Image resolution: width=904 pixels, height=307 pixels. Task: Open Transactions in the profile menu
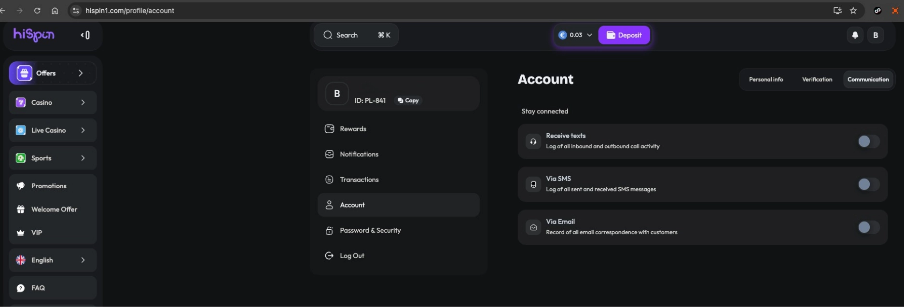pyautogui.click(x=399, y=180)
